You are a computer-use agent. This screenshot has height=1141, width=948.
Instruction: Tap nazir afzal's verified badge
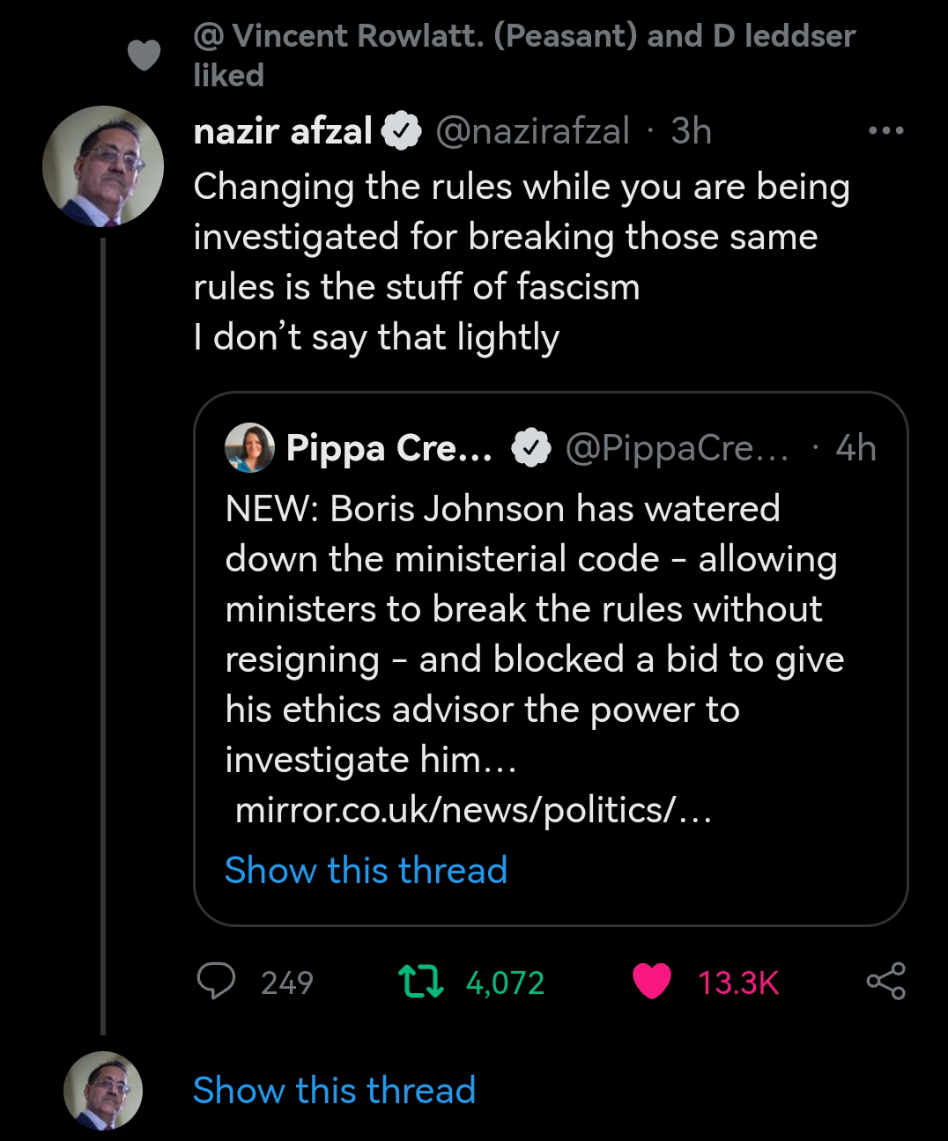click(400, 132)
